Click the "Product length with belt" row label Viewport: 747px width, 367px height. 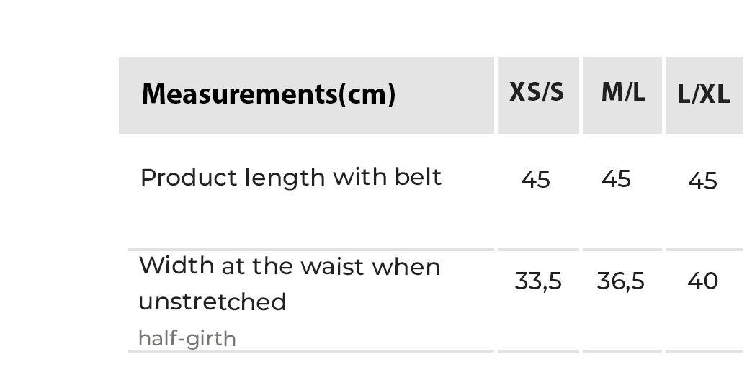pos(290,178)
